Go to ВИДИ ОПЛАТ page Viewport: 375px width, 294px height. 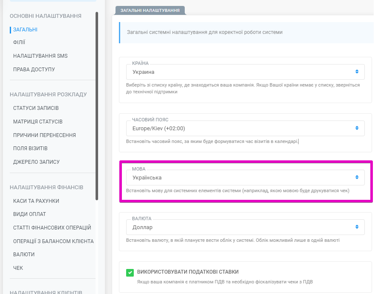tap(29, 214)
